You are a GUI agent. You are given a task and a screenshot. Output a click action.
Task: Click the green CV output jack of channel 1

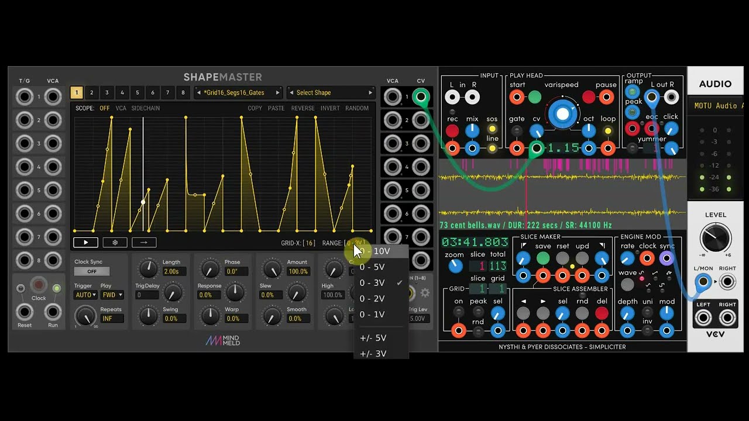point(420,96)
